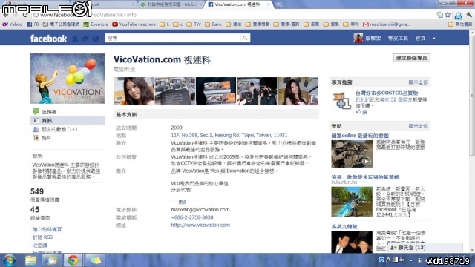The image size is (475, 267).
Task: Click the search magnifier button
Action: [245, 38]
